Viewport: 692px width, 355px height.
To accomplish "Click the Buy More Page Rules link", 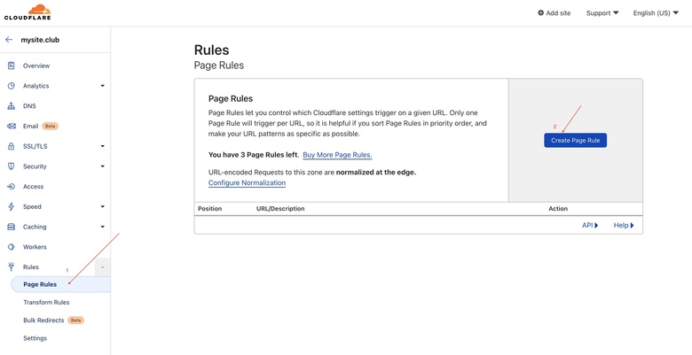I will [338, 155].
